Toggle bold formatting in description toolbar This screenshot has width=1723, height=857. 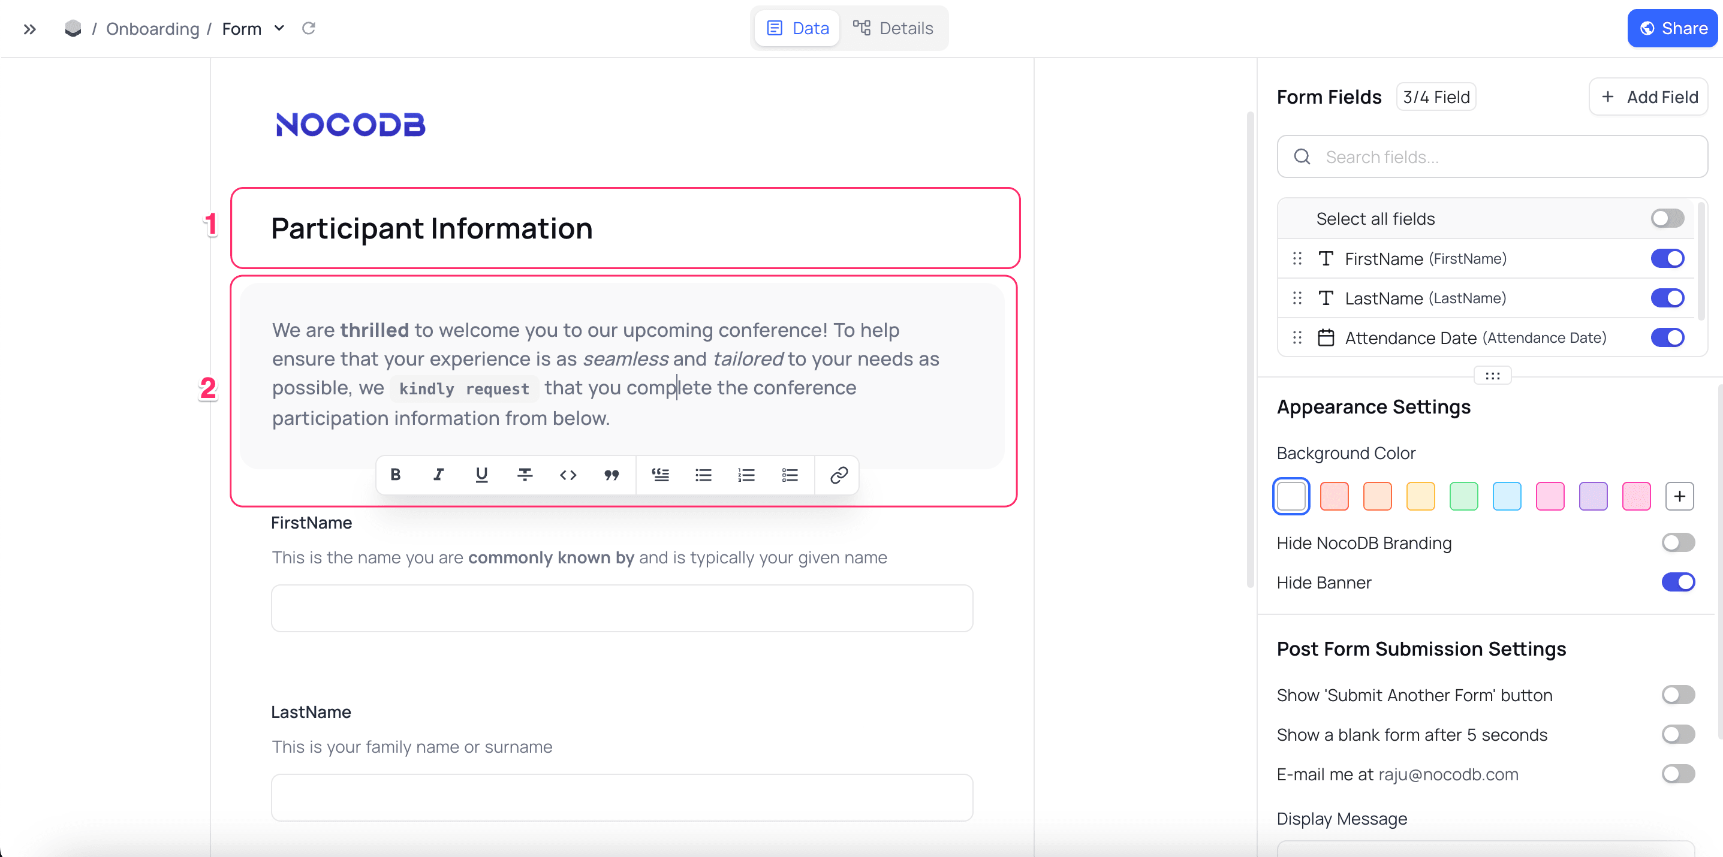click(395, 475)
